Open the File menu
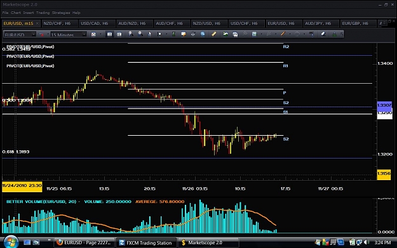This screenshot has height=248, width=397. (5, 13)
